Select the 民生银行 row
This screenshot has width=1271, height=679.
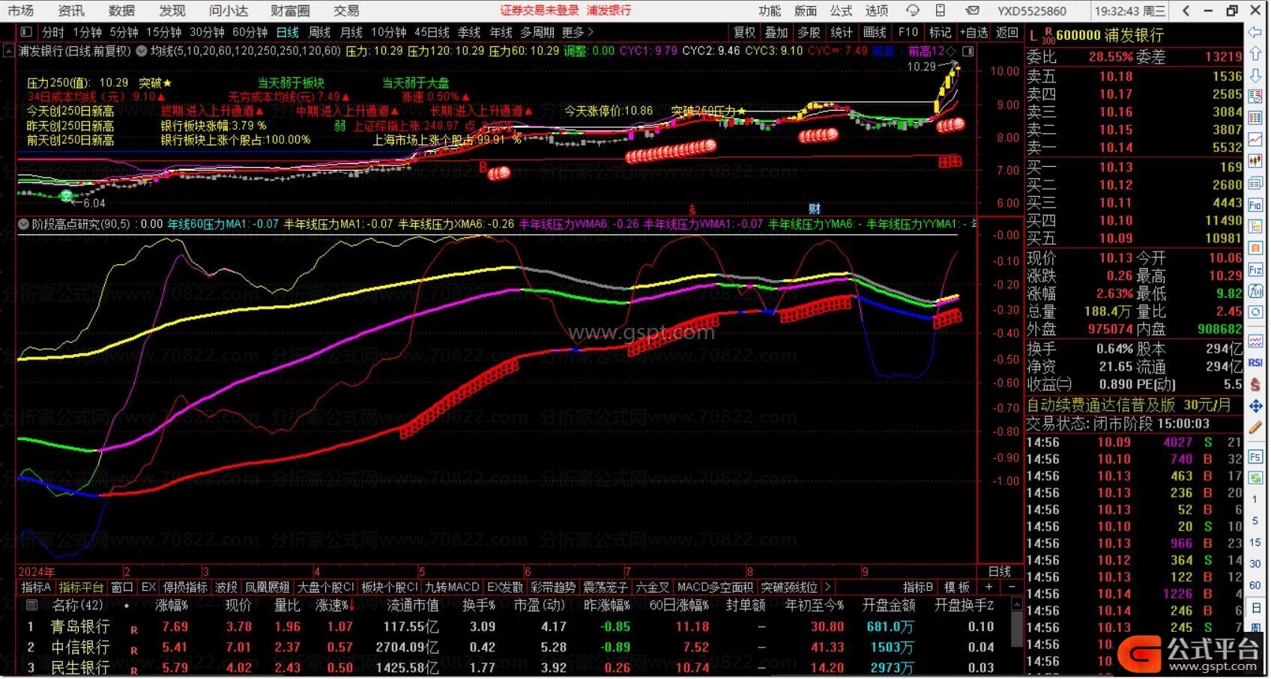pyautogui.click(x=513, y=667)
